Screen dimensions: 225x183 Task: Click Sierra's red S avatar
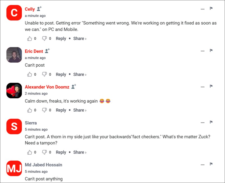[14, 126]
